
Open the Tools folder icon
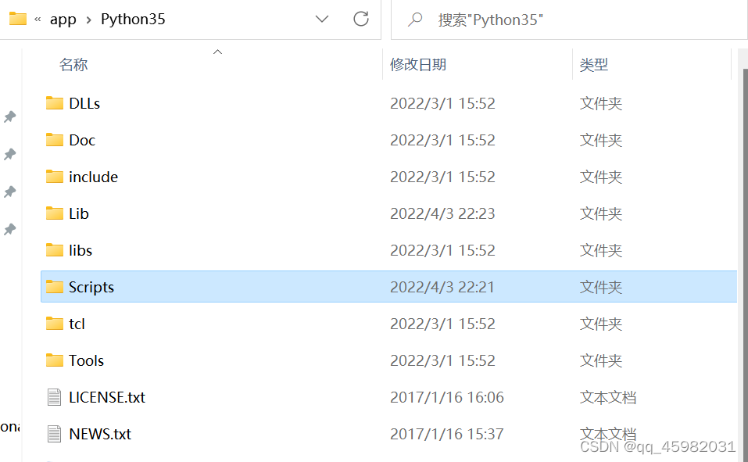click(x=53, y=360)
